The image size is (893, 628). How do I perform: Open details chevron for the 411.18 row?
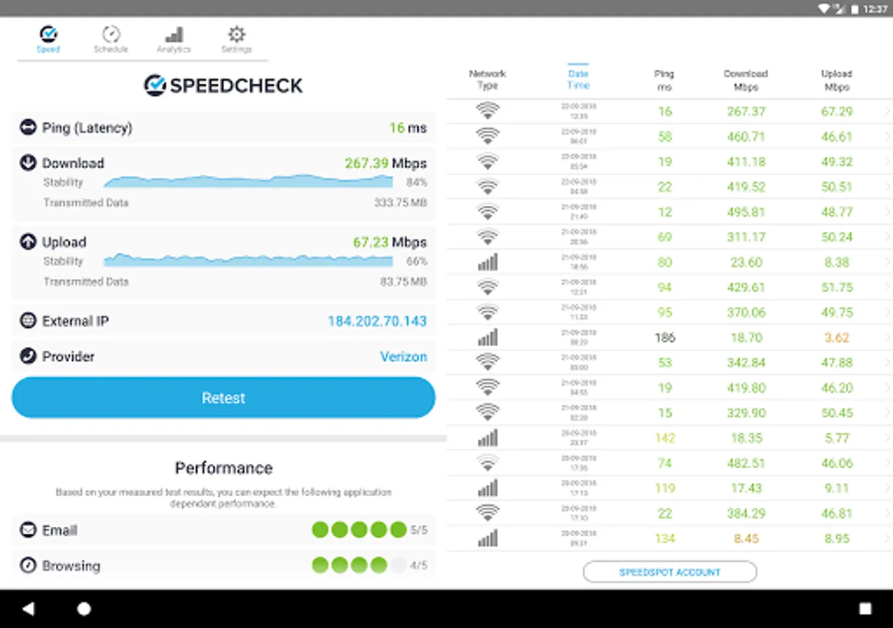click(x=887, y=161)
